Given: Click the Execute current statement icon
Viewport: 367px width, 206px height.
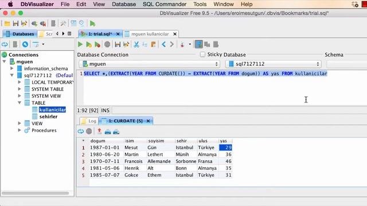Looking at the screenshot, I should pyautogui.click(x=89, y=45).
